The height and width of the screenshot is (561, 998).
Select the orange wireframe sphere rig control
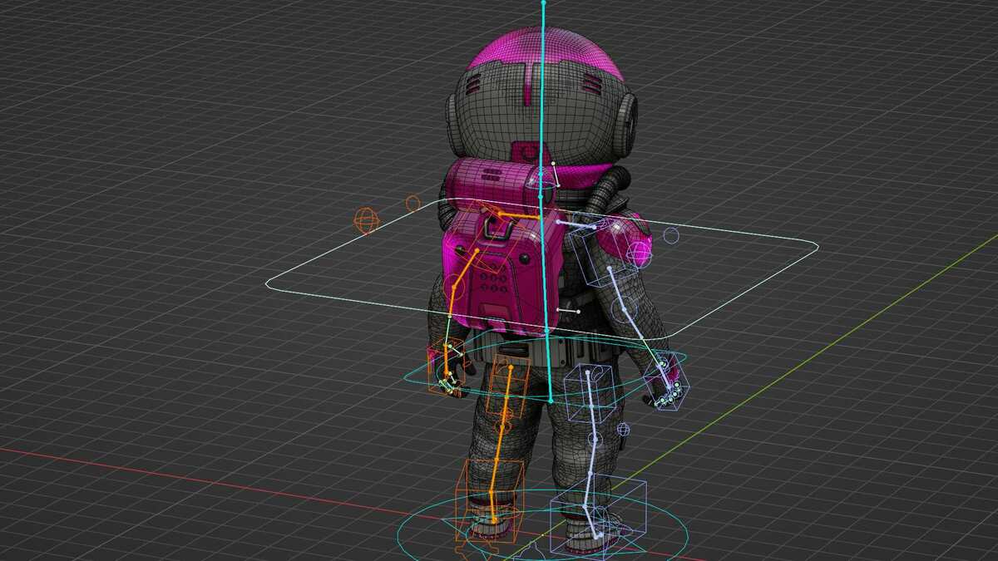366,220
